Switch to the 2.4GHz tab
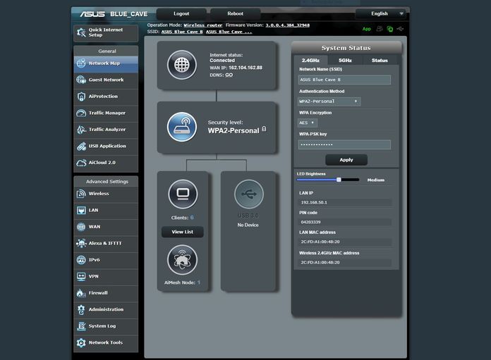Viewport: 491px width, 360px height. pyautogui.click(x=310, y=61)
